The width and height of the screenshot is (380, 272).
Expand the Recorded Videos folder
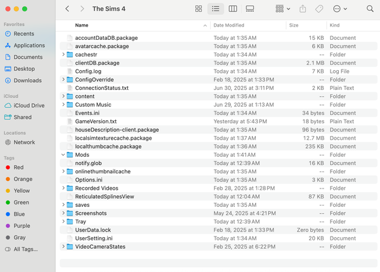click(63, 188)
